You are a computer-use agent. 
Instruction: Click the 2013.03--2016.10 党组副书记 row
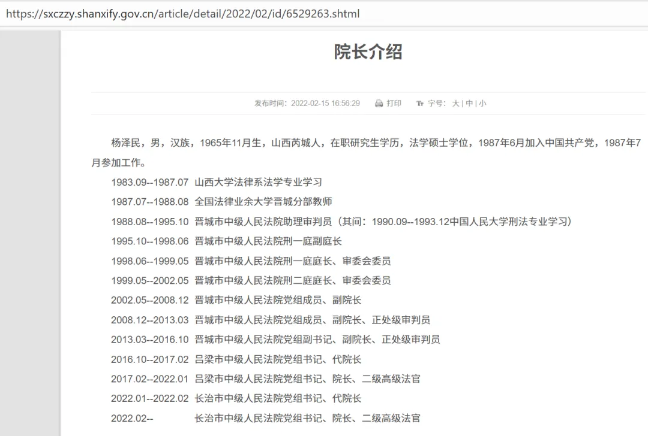(275, 340)
